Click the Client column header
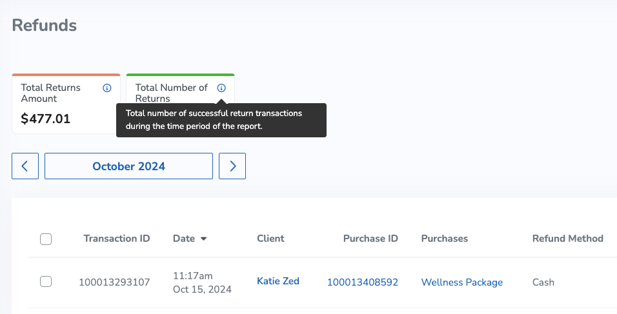The height and width of the screenshot is (314, 617). coord(270,239)
